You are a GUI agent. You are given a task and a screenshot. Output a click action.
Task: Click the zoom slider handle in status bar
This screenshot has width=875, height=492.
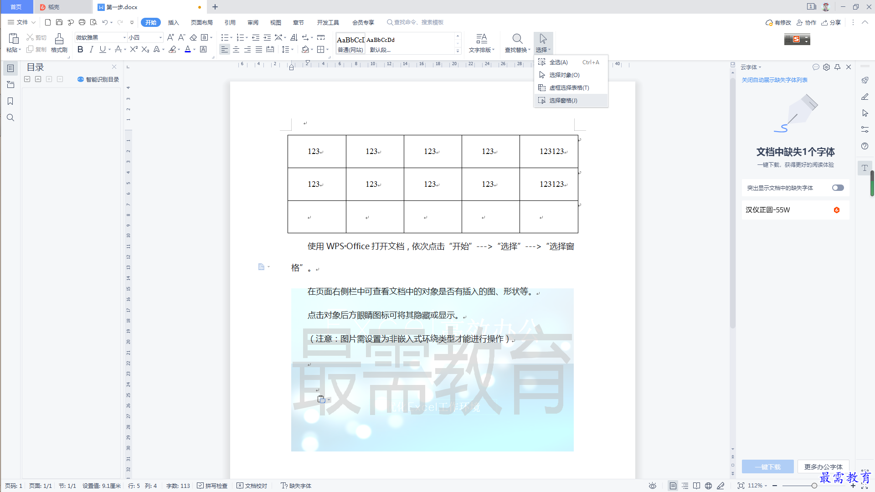[814, 486]
